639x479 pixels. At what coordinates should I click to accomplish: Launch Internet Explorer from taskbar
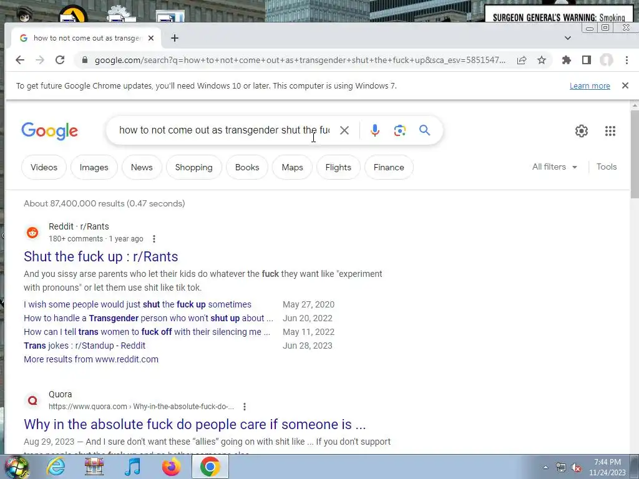coord(56,467)
